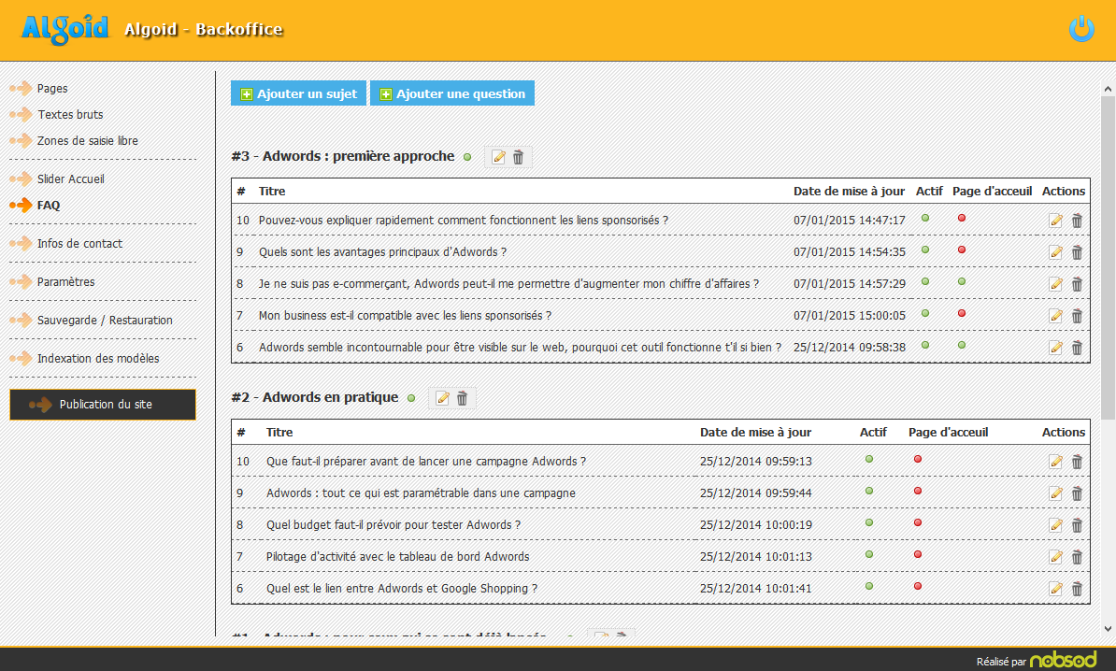Edit the topic 'Adwords en pratique'

[x=442, y=398]
